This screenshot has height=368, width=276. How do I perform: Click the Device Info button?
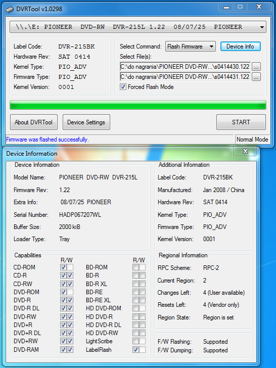[x=240, y=47]
